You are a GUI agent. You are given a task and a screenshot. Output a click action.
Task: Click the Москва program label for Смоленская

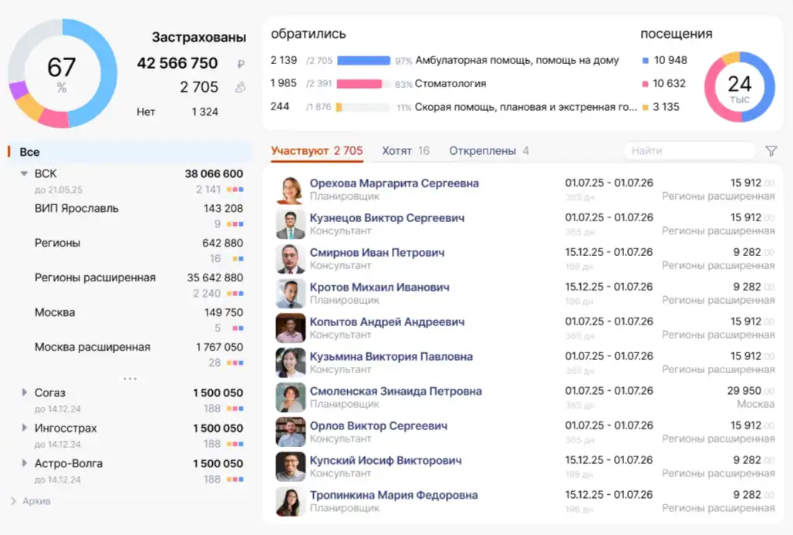[755, 404]
